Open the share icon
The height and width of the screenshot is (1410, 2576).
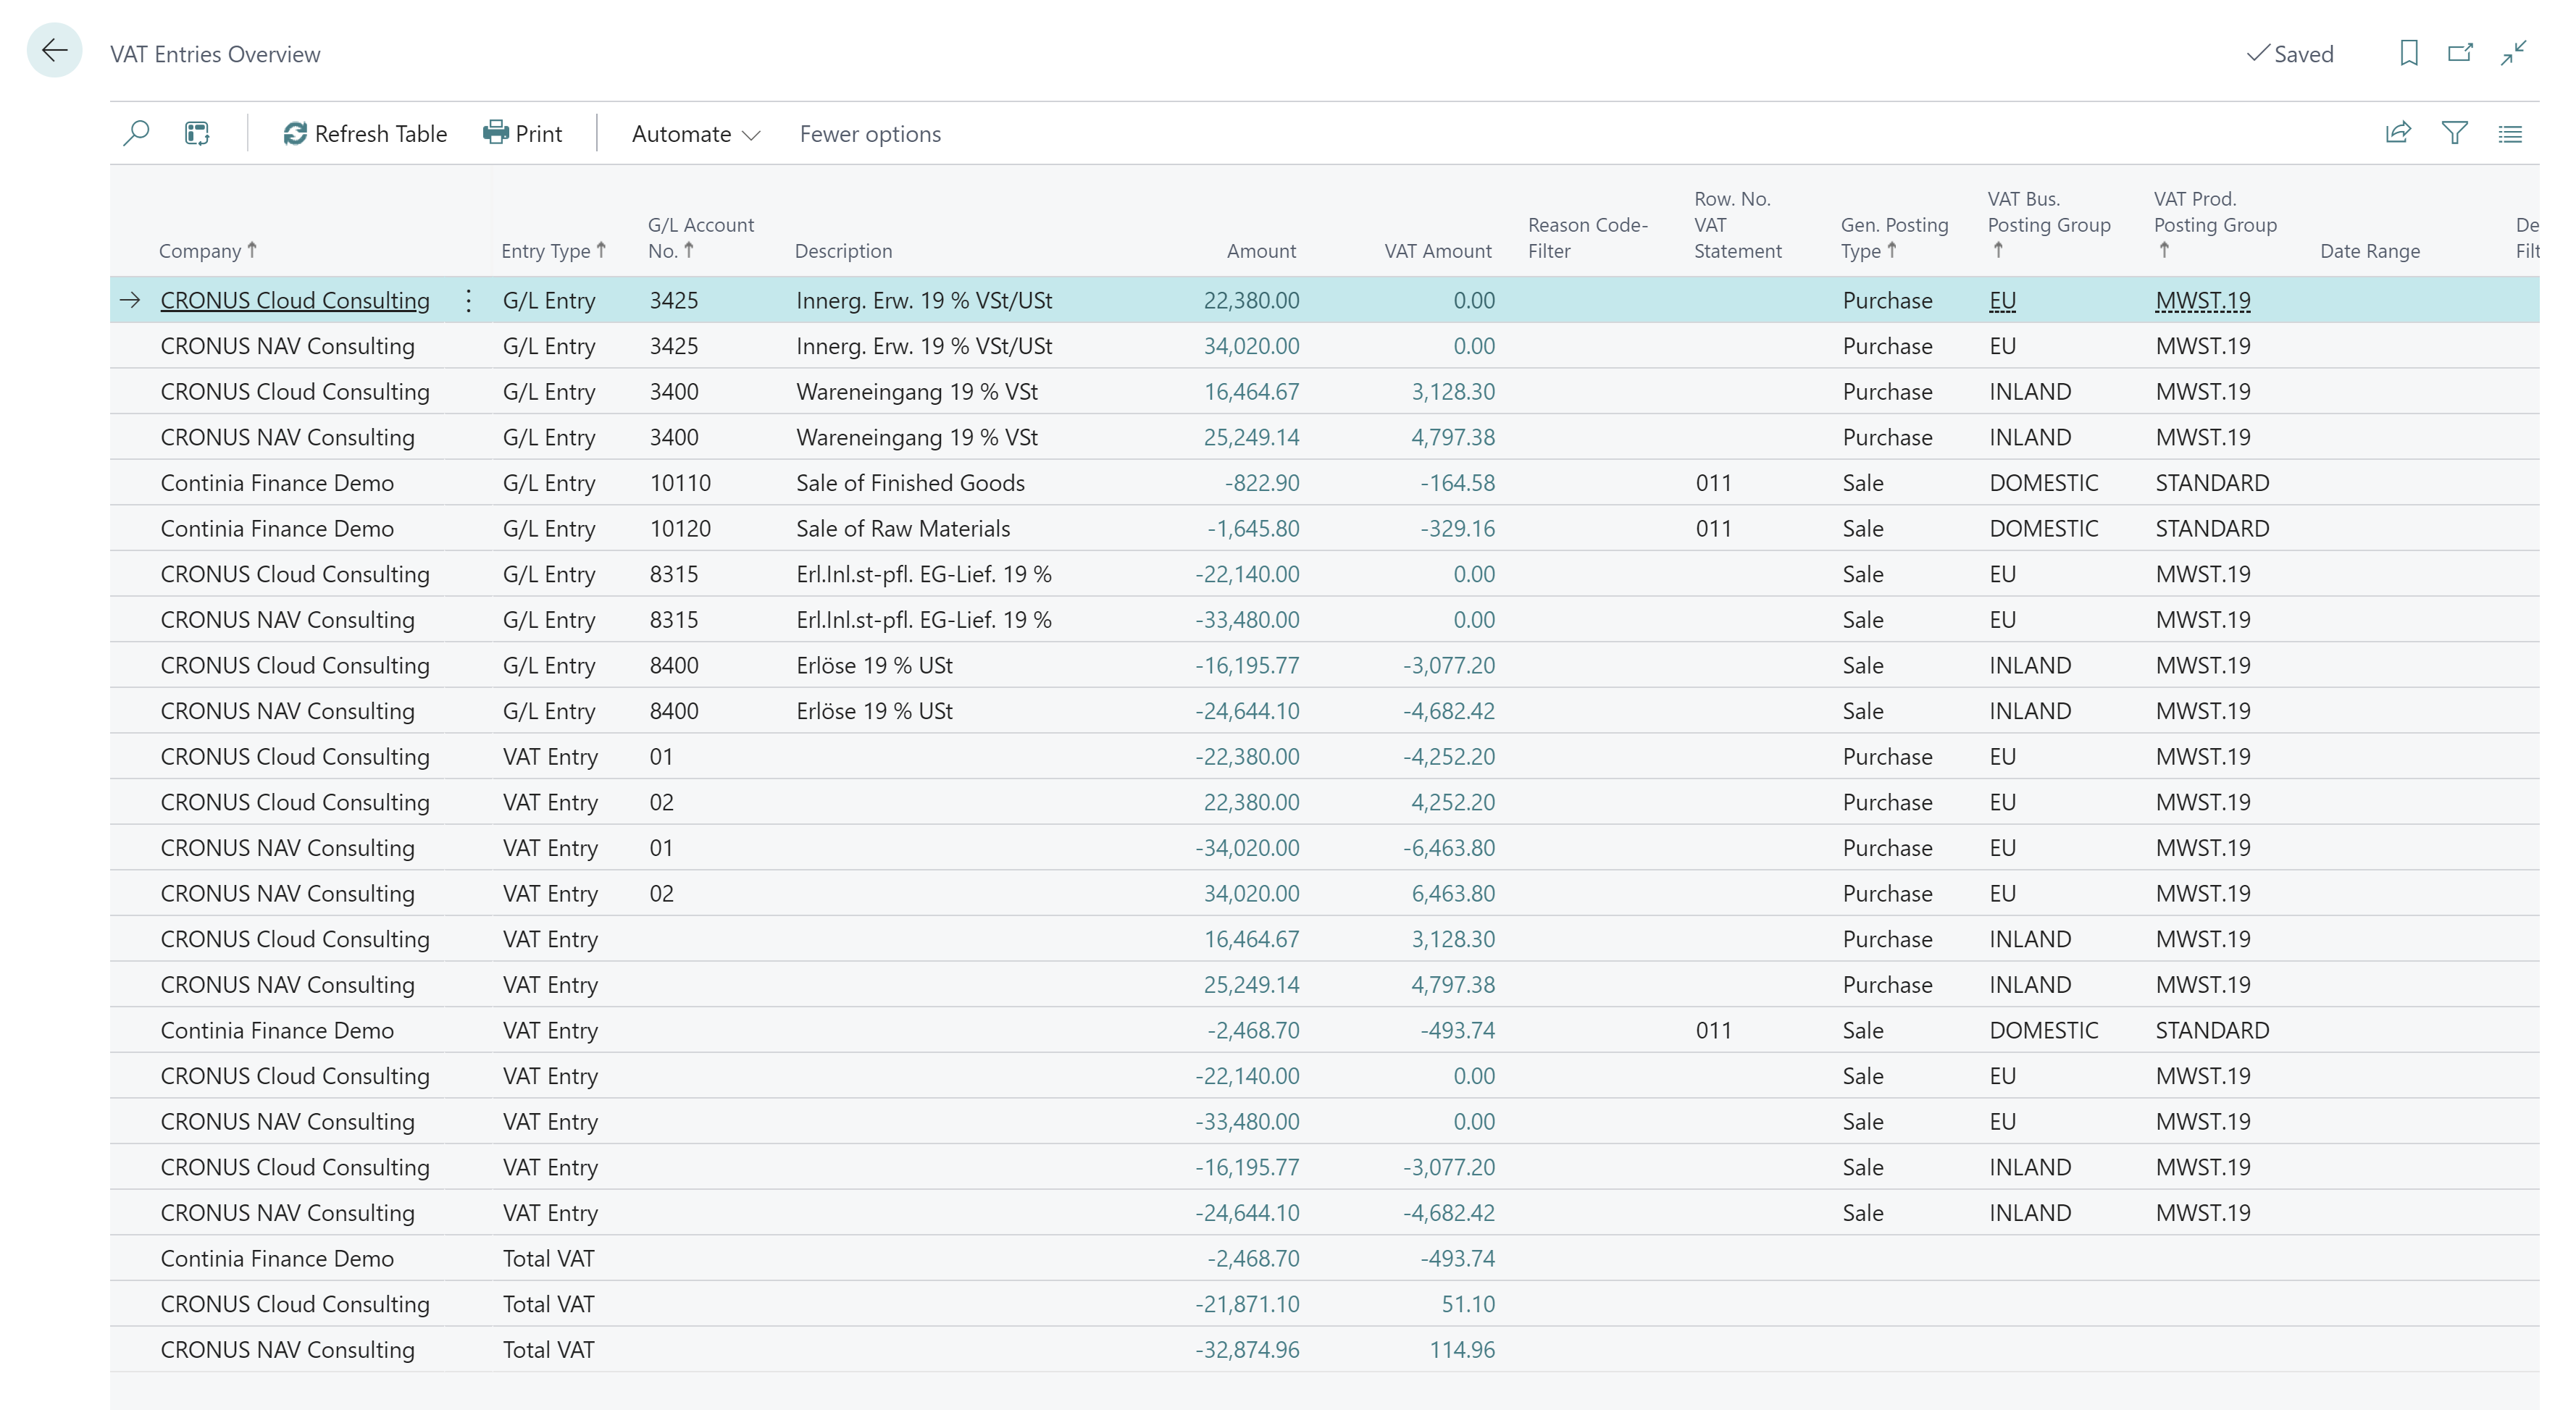coord(2398,133)
